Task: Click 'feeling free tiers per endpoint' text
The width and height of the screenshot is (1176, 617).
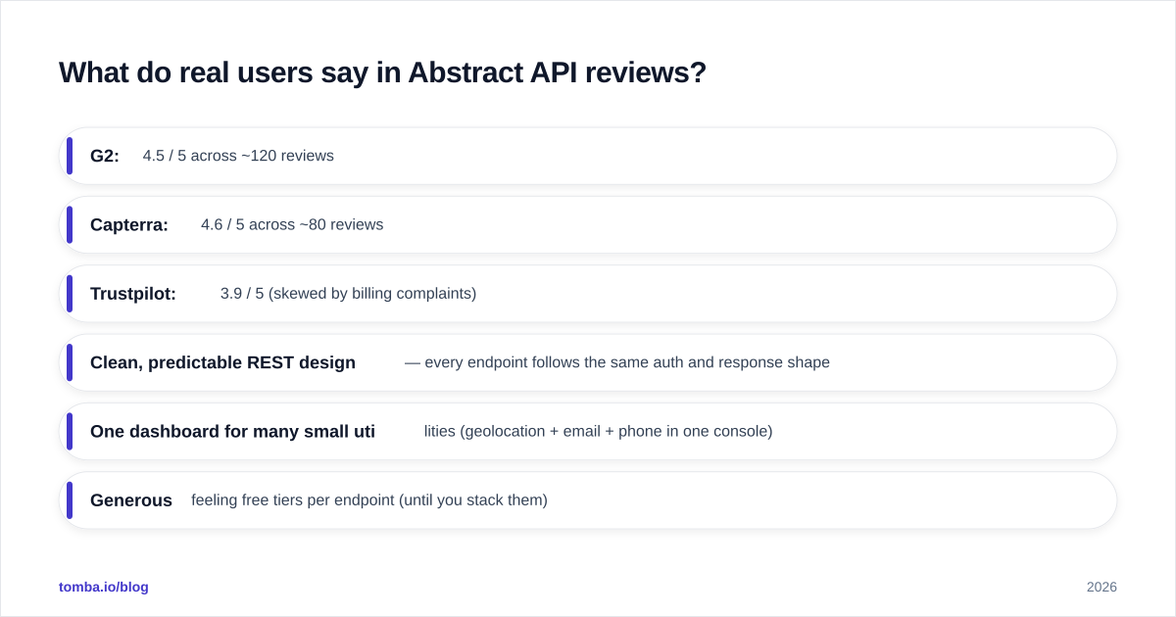Action: (x=369, y=500)
